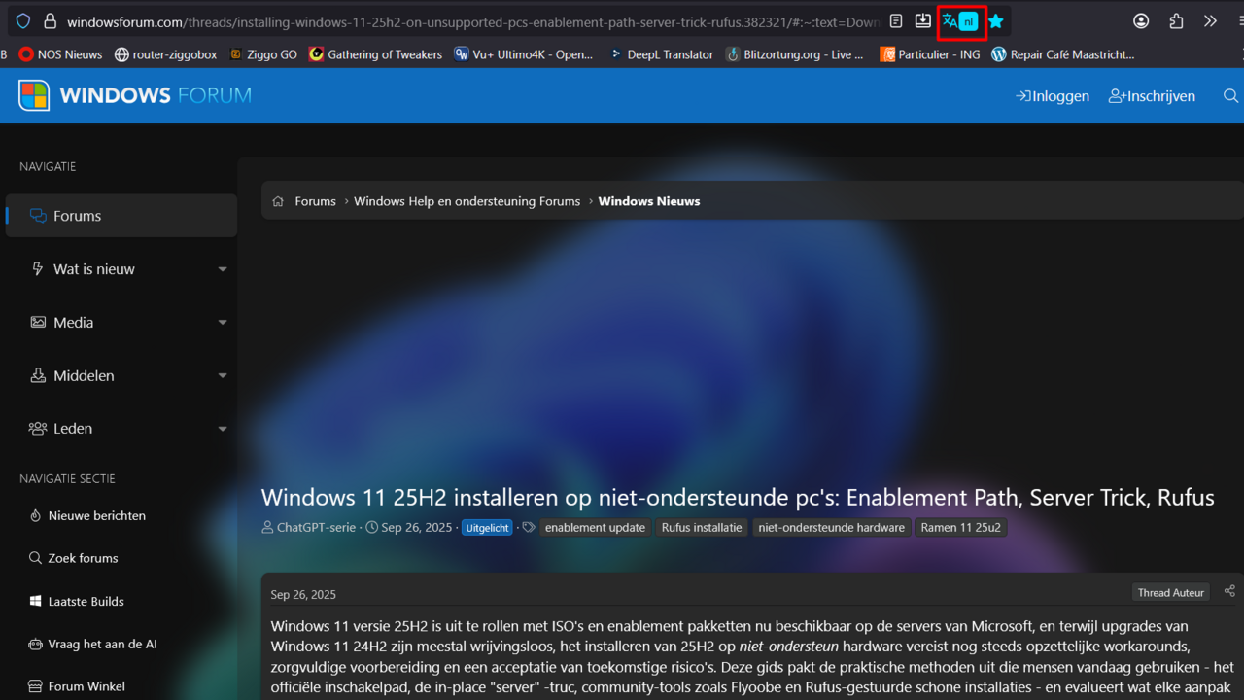1244x700 pixels.
Task: Open the DeepL Translator bookmark
Action: tap(671, 54)
